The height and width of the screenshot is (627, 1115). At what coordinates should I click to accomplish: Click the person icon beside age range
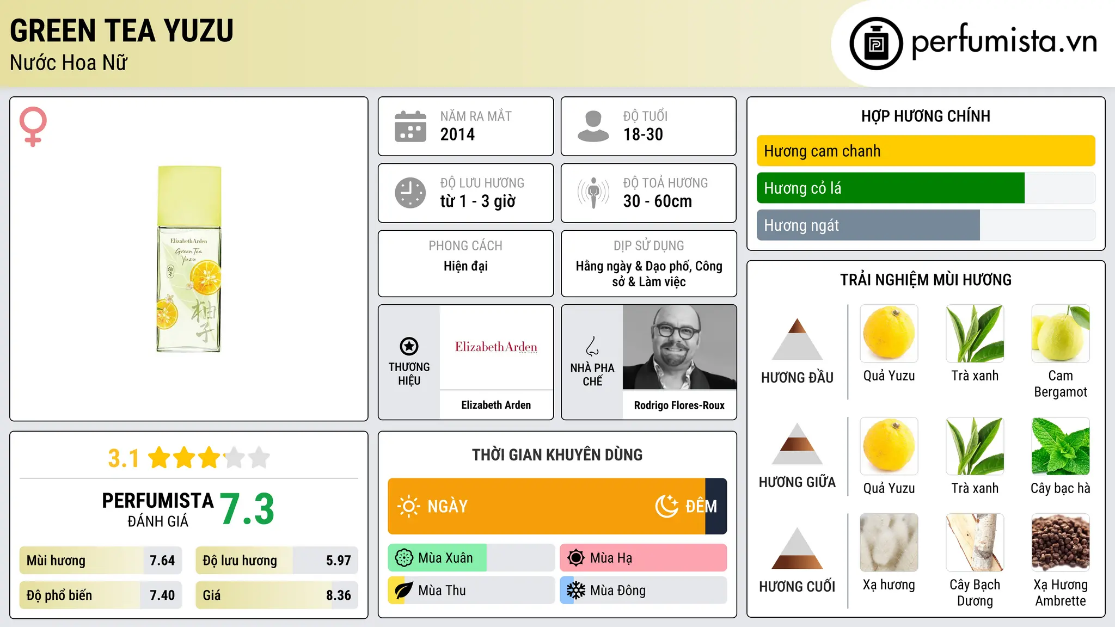593,126
